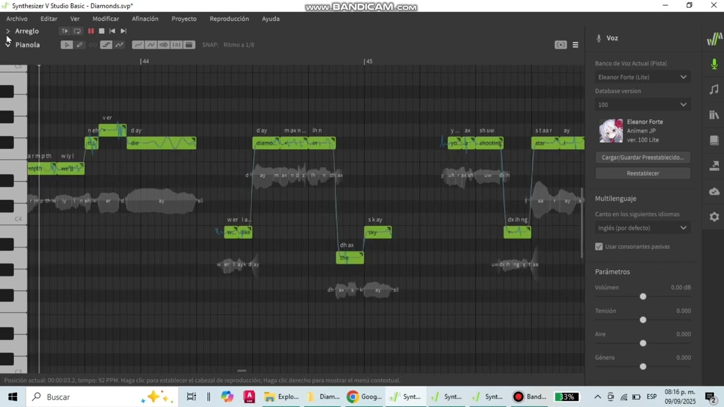Click the clapperboard takes icon
724x407 pixels.
pos(189,45)
